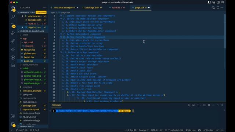The height and width of the screenshot is (132, 235).
Task: Open favicon.ico in the file tree
Action: pyautogui.click(x=29, y=50)
